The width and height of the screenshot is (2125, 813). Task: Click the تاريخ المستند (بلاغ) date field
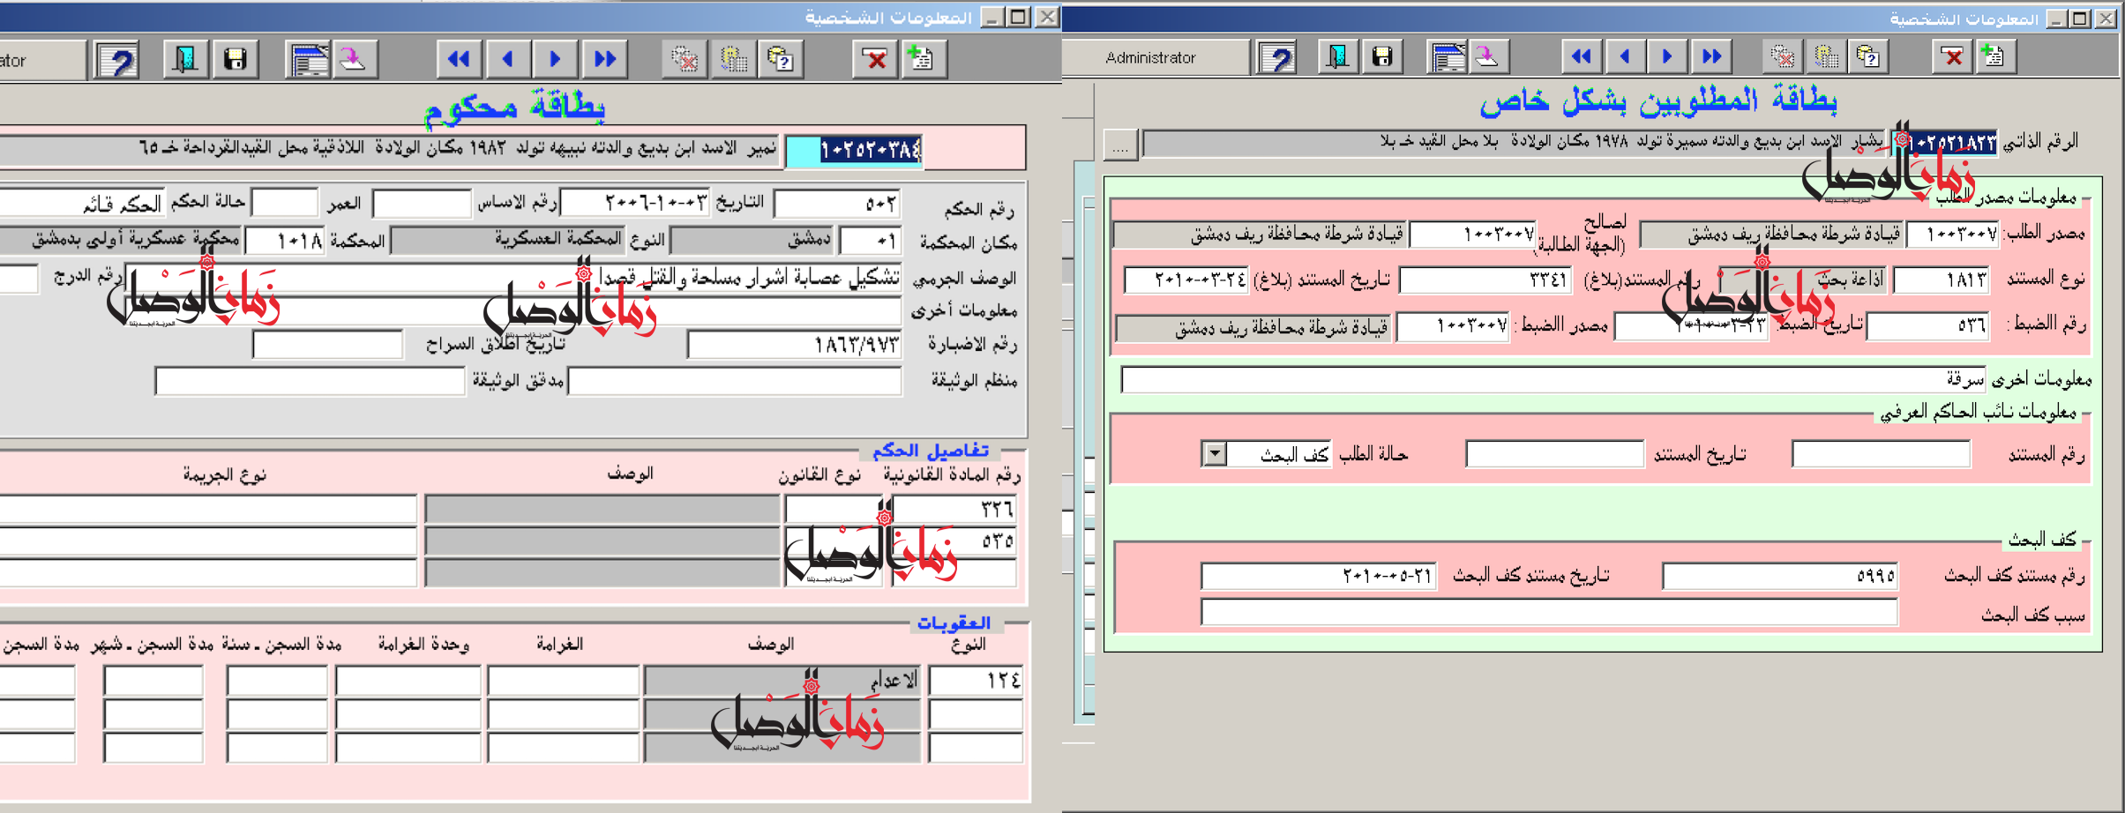pos(1187,280)
